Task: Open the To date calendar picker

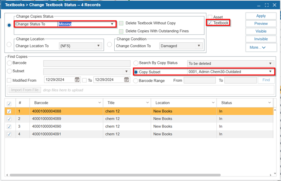Action: 126,79
